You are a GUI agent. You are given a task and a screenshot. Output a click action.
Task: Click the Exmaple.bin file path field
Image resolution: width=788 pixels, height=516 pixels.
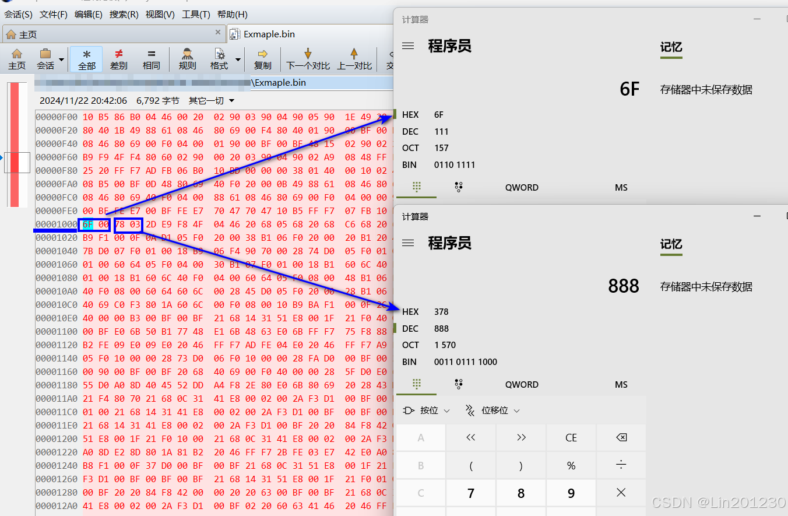(x=214, y=83)
